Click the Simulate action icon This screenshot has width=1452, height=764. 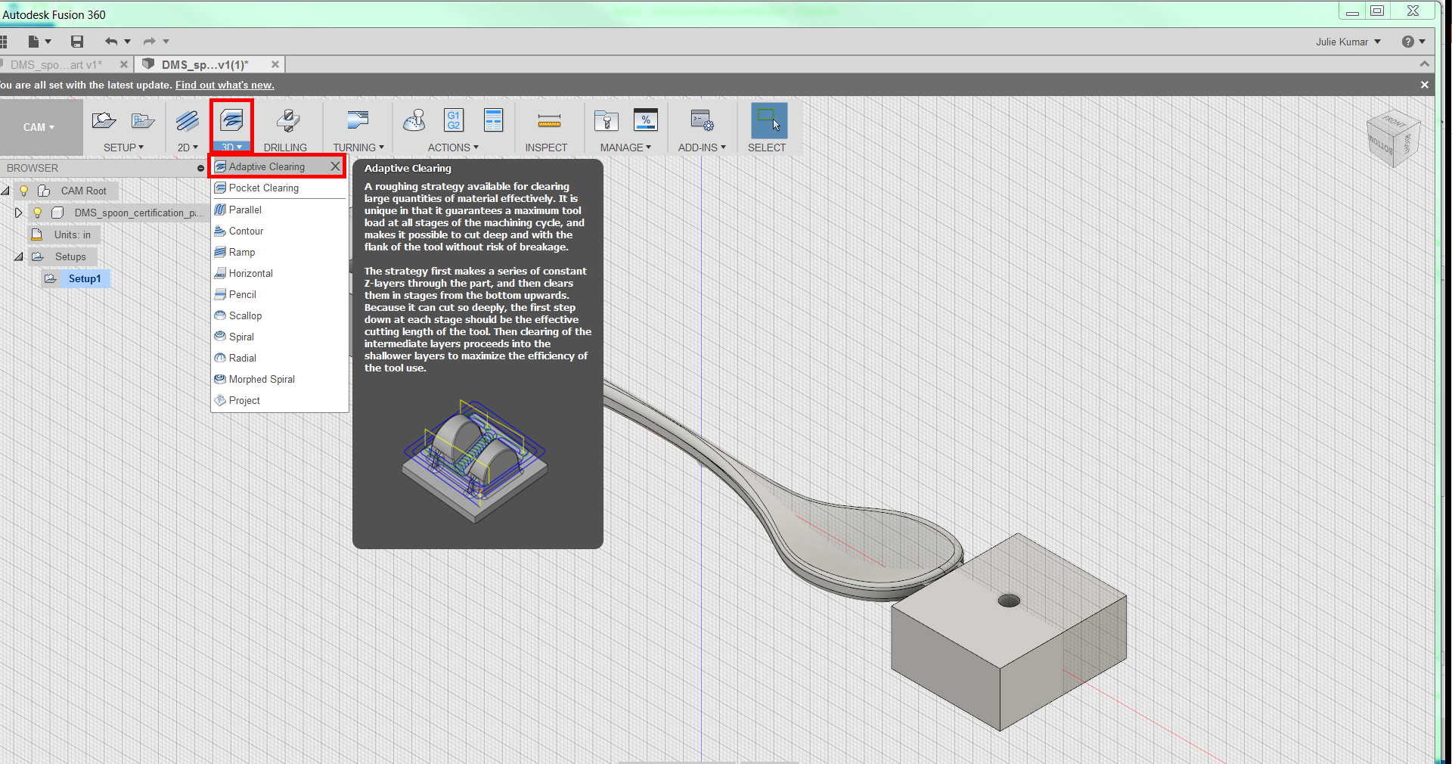point(414,120)
